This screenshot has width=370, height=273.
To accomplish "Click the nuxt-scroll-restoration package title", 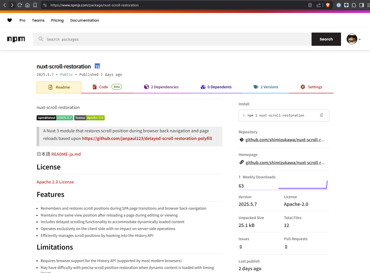I will (x=64, y=66).
